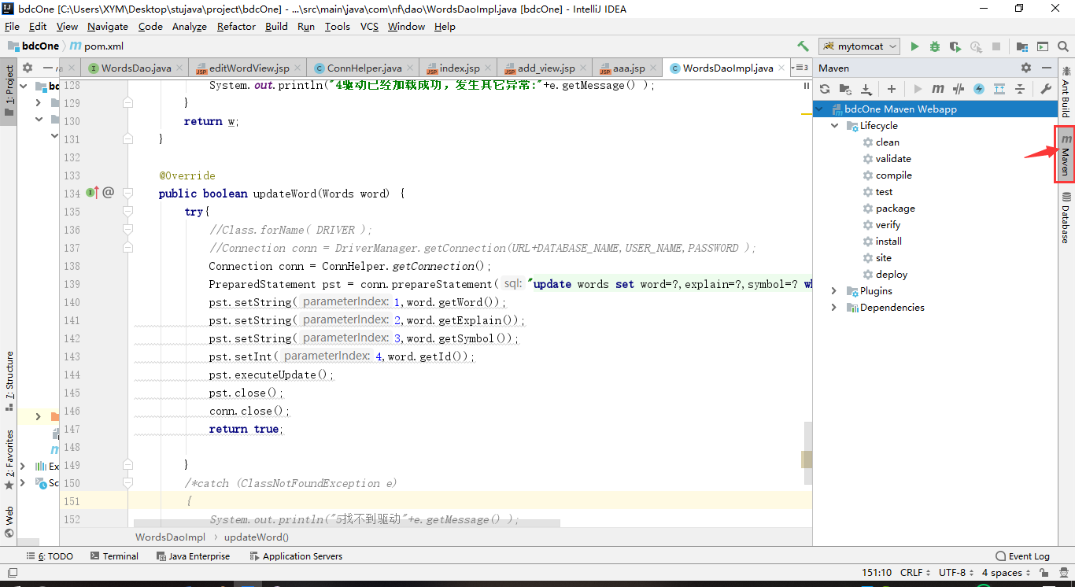
Task: Toggle the 1: Project side panel
Action: point(9,91)
